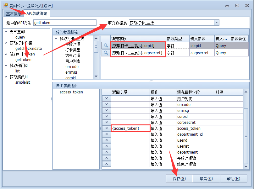The height and width of the screenshot is (189, 254).
Task: Click the X icon beside 用户列表 row
Action: pos(106,98)
